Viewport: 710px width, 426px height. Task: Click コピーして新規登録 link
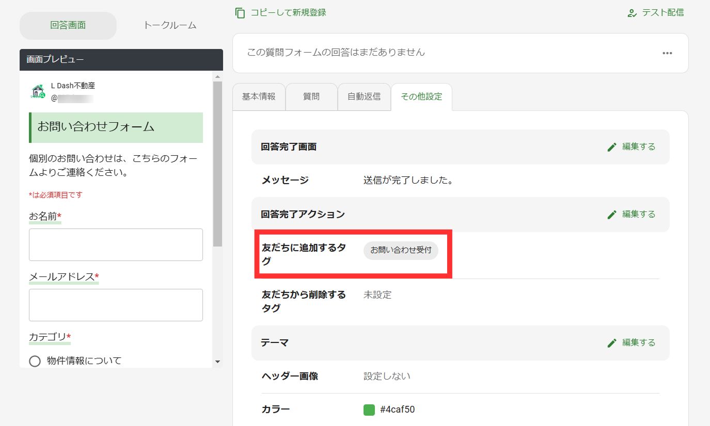click(x=288, y=12)
